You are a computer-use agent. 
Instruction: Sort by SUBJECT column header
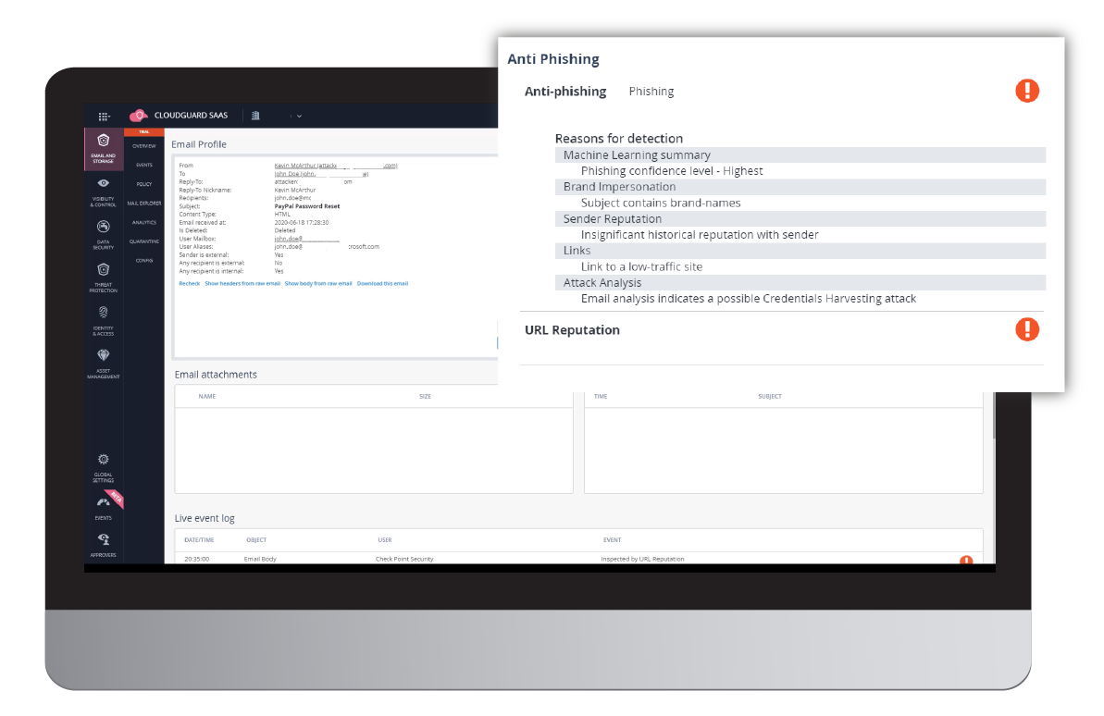click(770, 396)
